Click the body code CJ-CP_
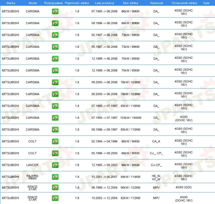Screen dimensions: 215x204 156,165
